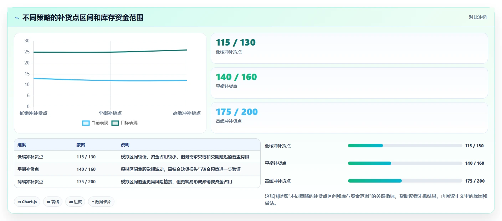Click the 低缓冲补货点 progress bar

point(405,146)
